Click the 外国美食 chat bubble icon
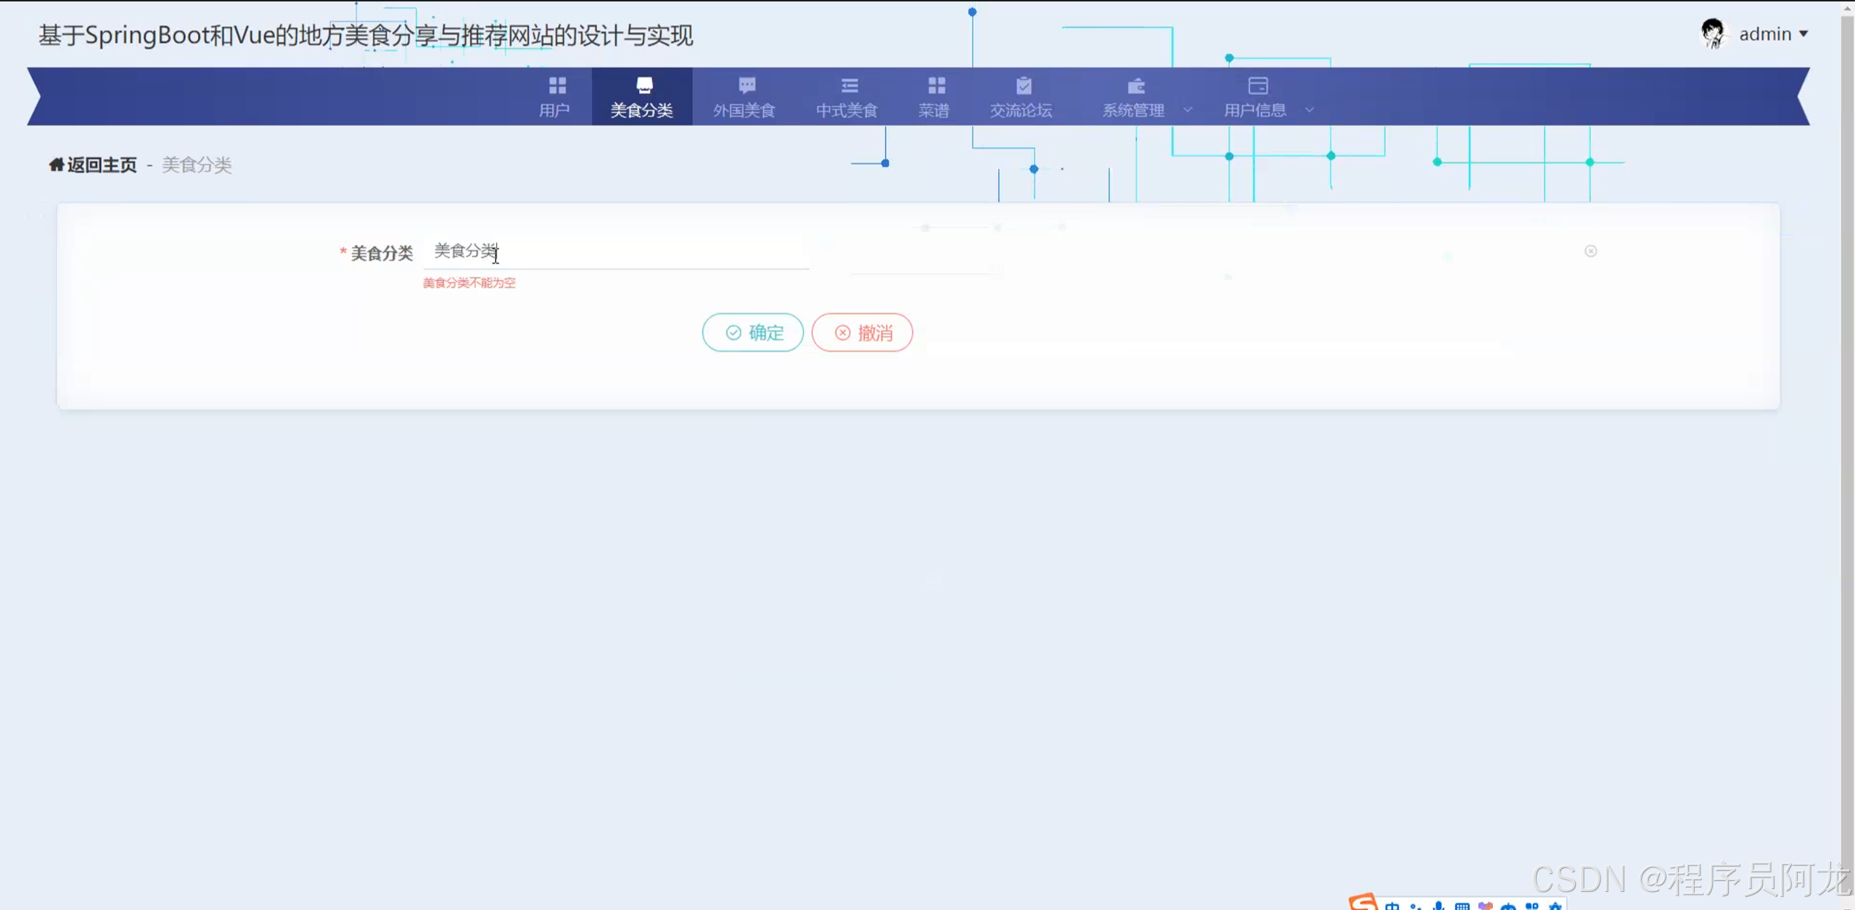Screen dimensions: 1855x910 (746, 86)
